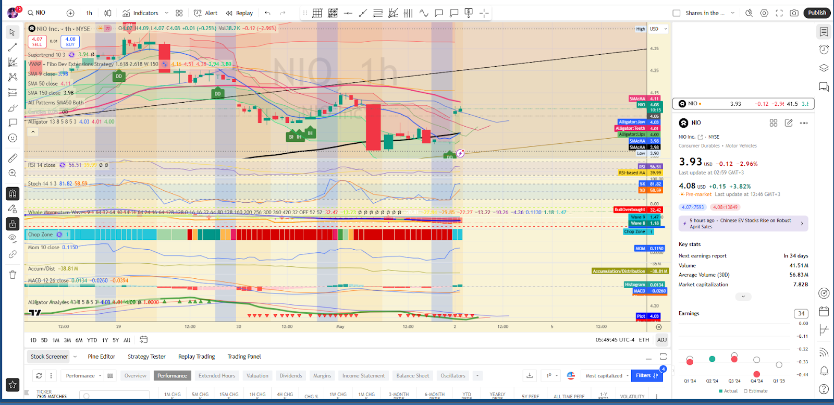Select the ruler measure tool

pos(13,158)
